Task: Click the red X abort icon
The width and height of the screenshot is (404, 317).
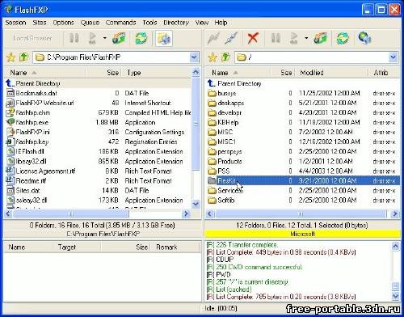Action: click(253, 38)
